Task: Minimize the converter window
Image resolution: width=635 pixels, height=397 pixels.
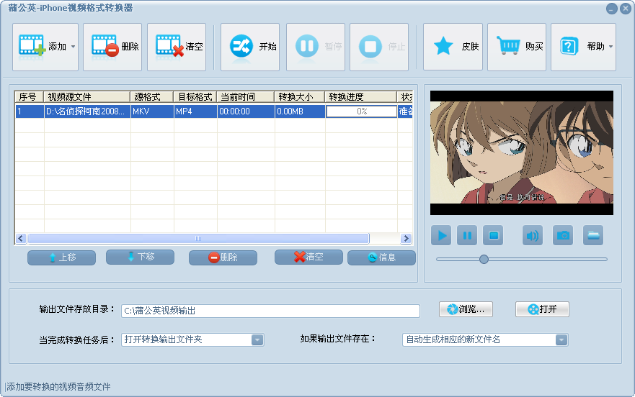Action: pos(612,9)
